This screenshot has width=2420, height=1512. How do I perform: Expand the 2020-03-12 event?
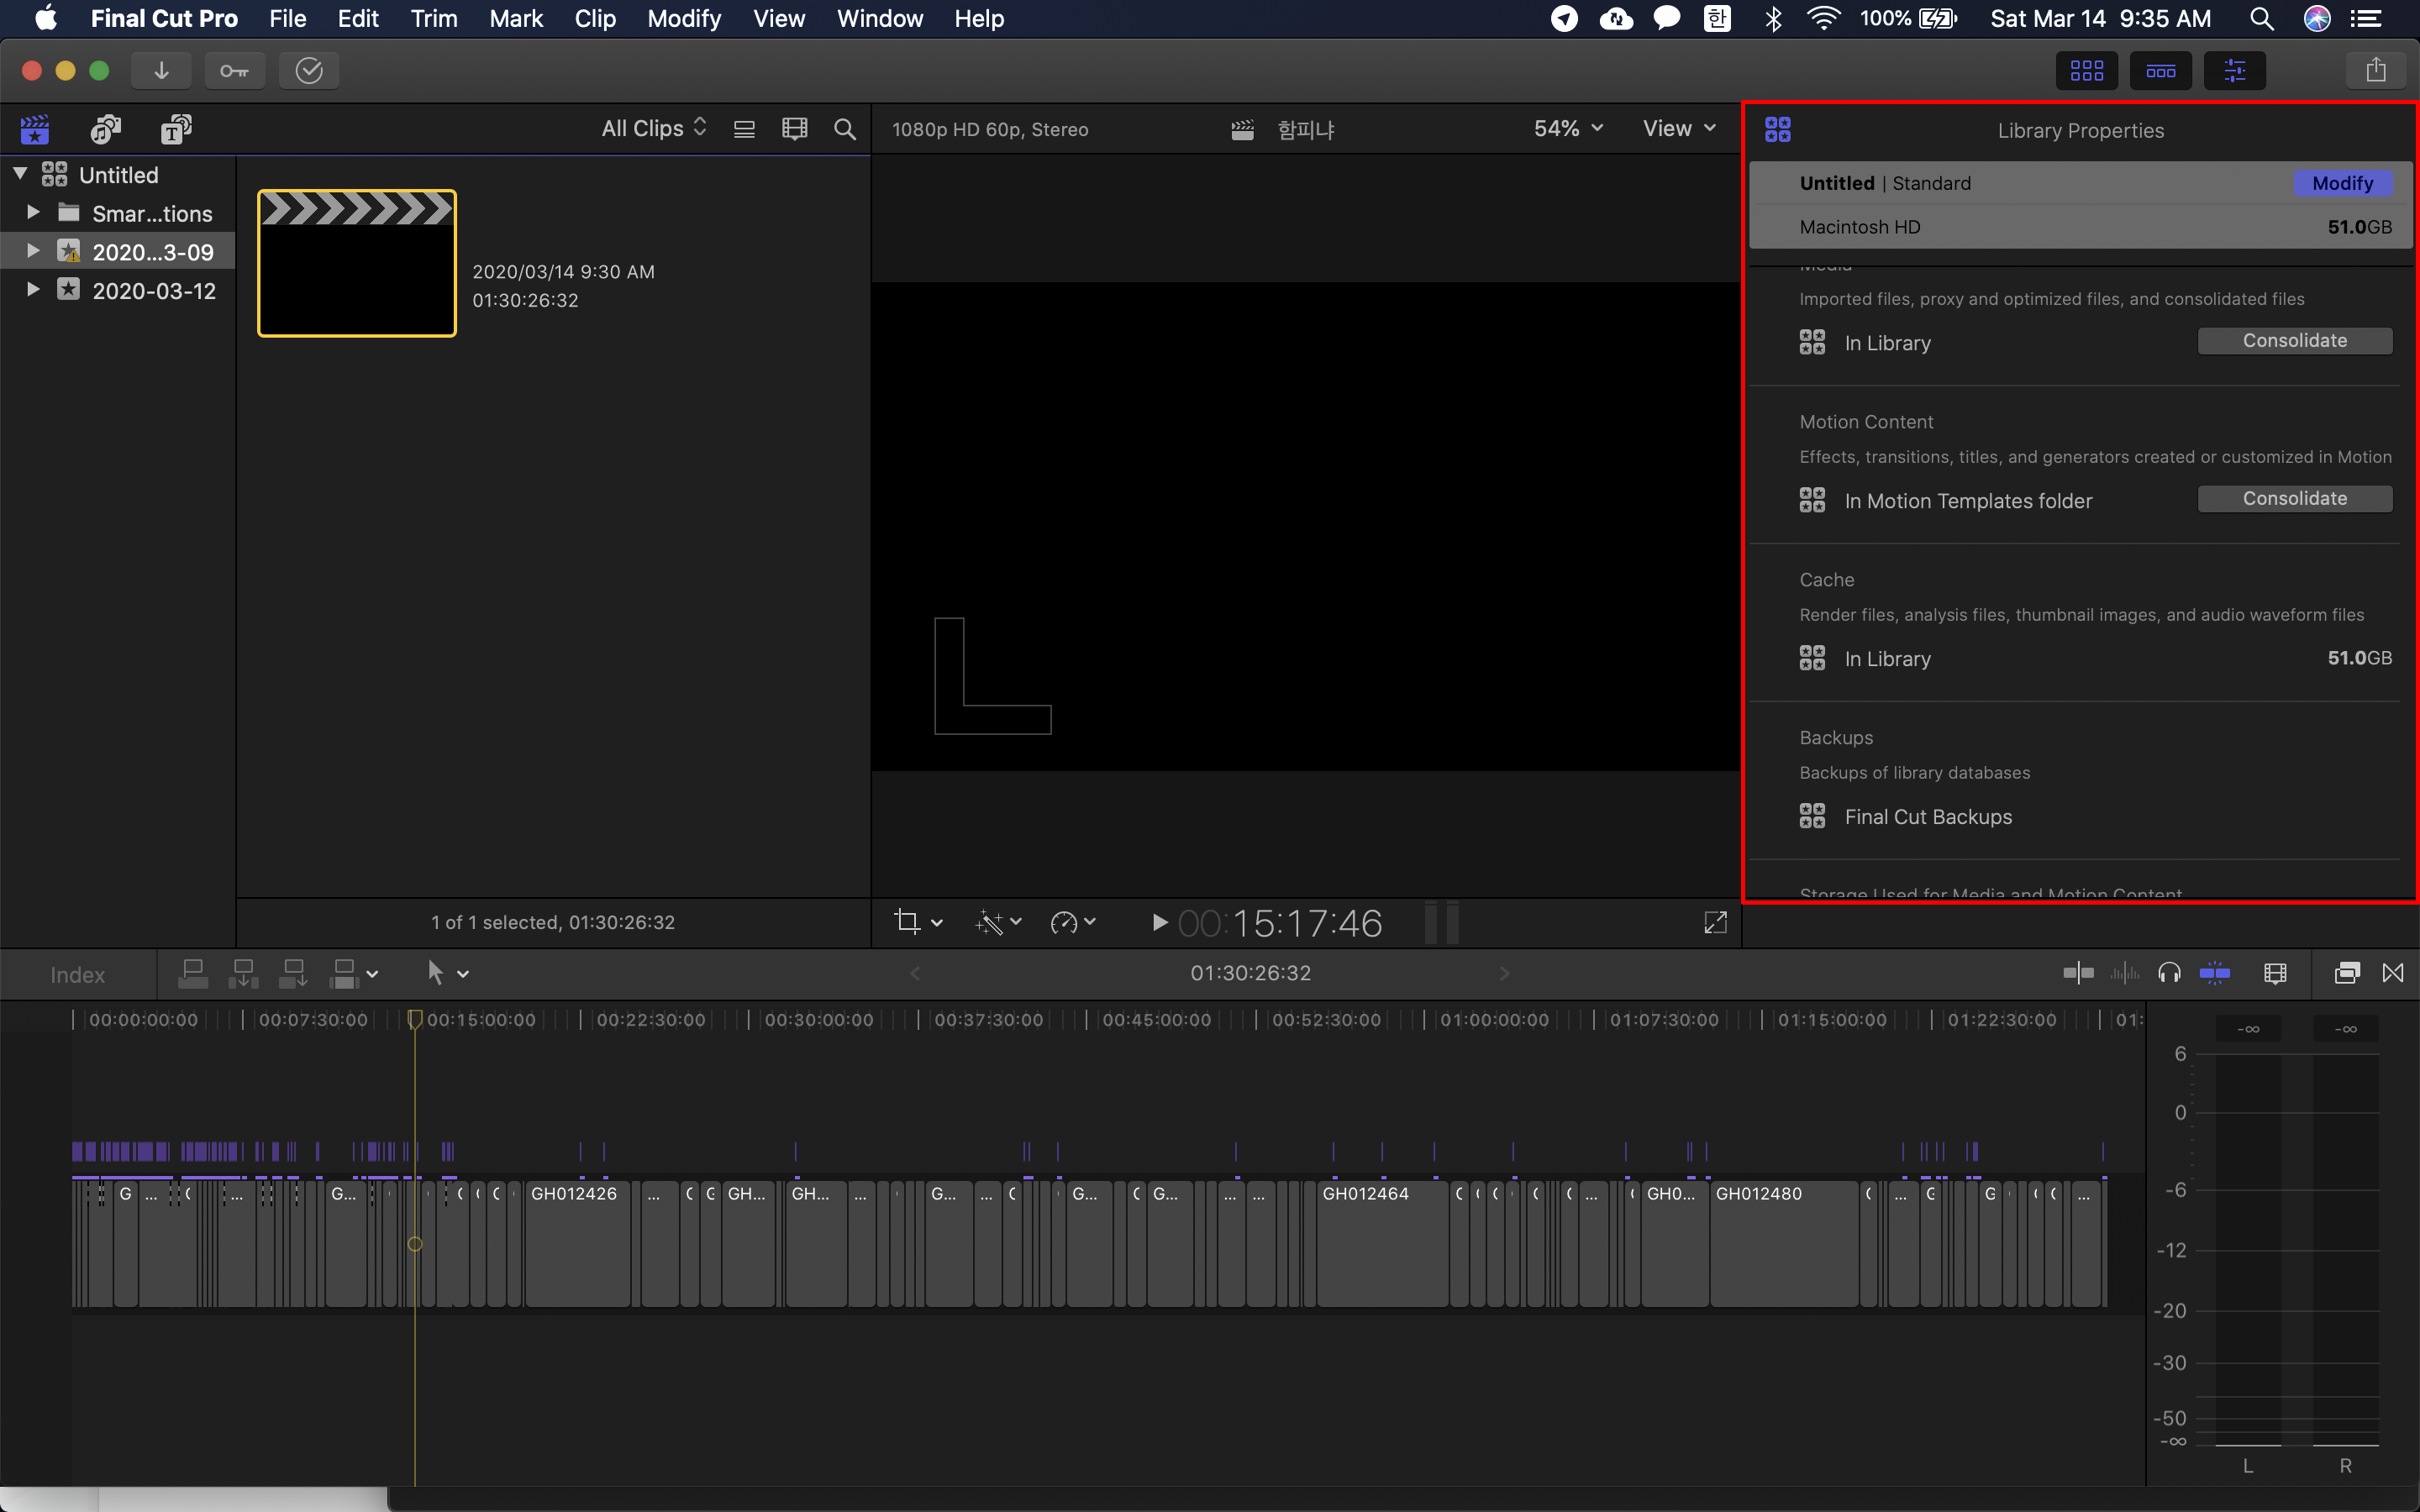tap(33, 290)
